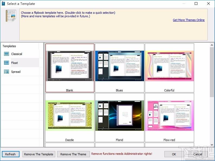Viewport: 215px width, 161px height.
Task: Click the Florid theme name label
Action: point(119,140)
